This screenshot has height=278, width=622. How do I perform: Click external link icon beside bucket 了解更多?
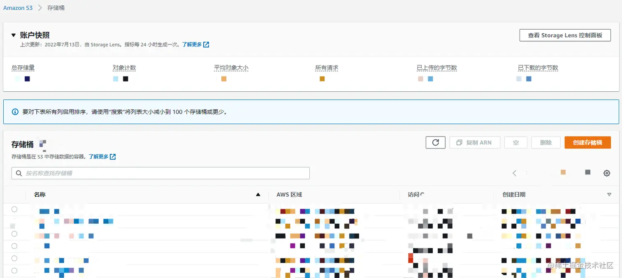(x=113, y=157)
